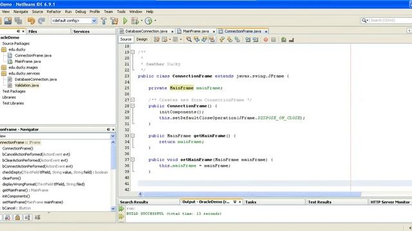The image size is (412, 231).
Task: Open the Tools menu
Action: pos(121,12)
